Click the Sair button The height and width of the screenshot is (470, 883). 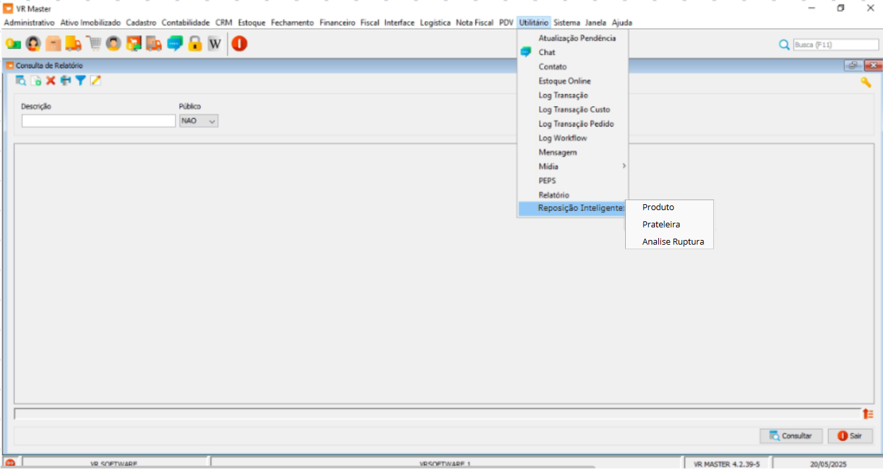pos(850,436)
